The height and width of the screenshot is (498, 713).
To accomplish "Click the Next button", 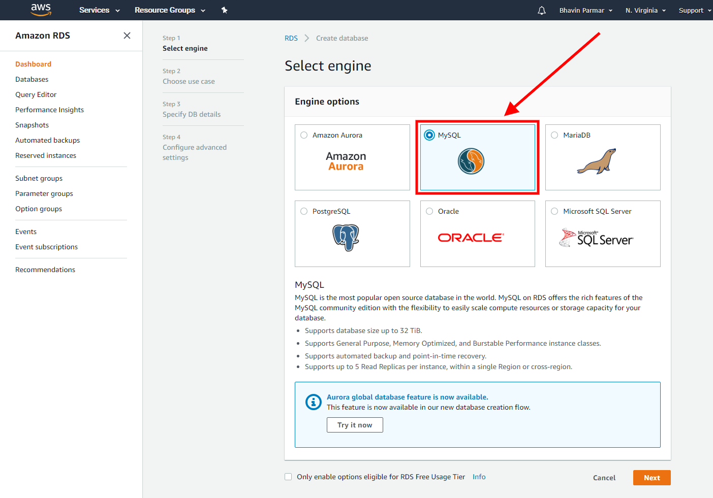I will coord(652,478).
